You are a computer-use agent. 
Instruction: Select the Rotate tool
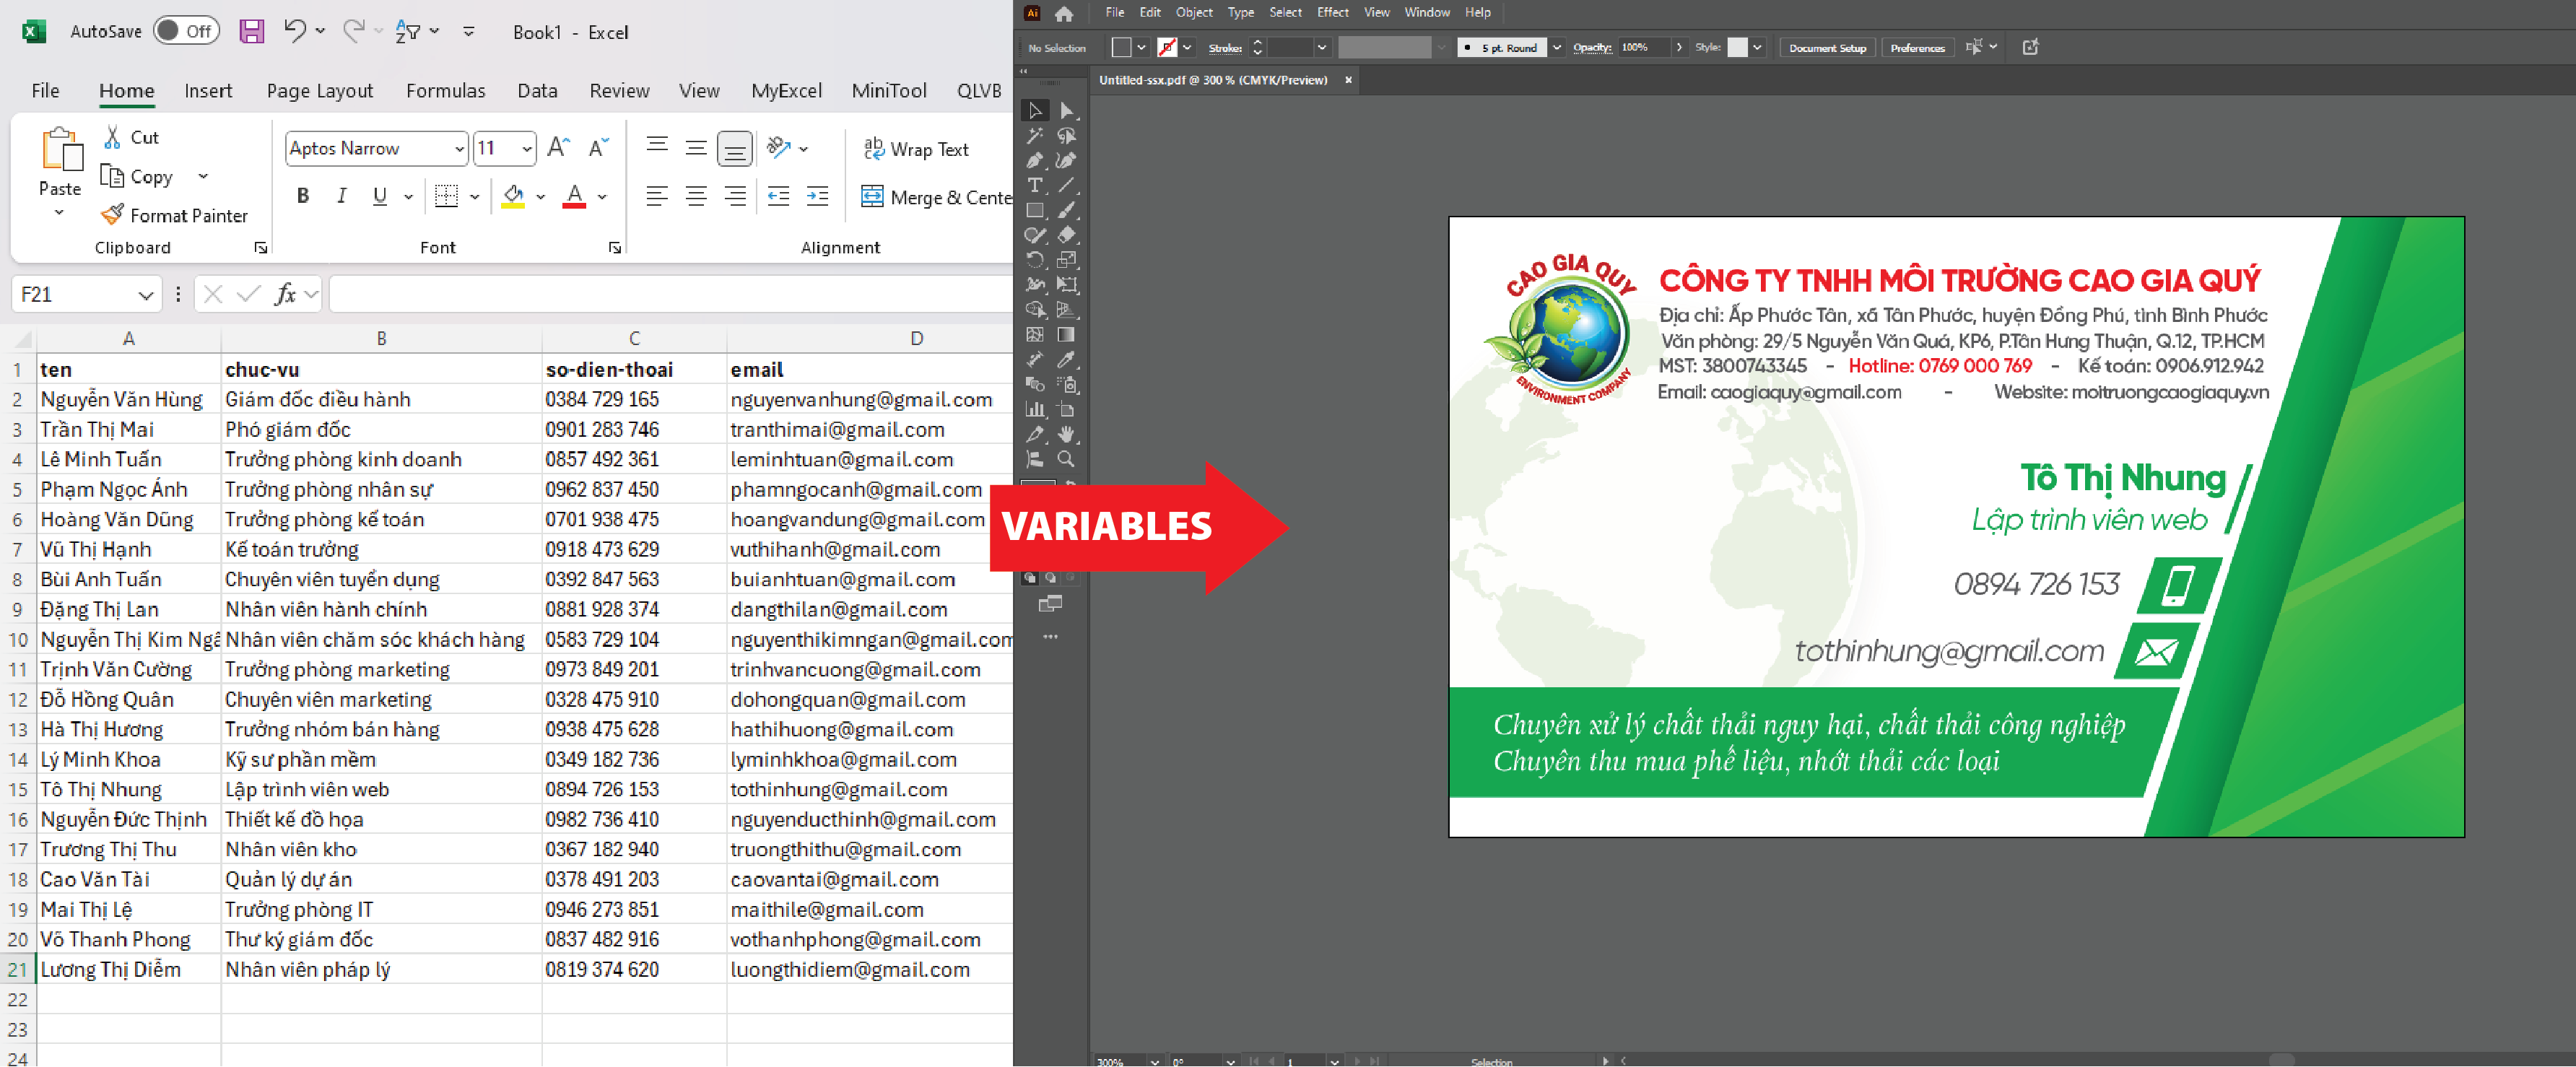coord(1035,260)
